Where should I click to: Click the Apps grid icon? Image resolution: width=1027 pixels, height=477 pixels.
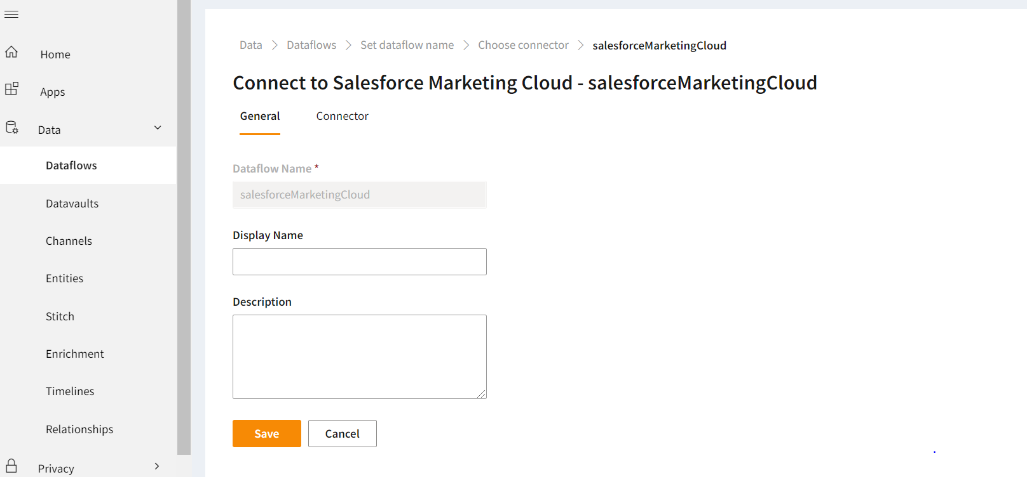coord(11,89)
